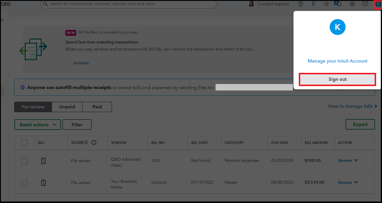Switch to the Unpaid tab
The width and height of the screenshot is (382, 203).
67,107
